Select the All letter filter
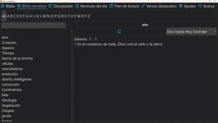218x123 pixels. (x=4, y=16)
